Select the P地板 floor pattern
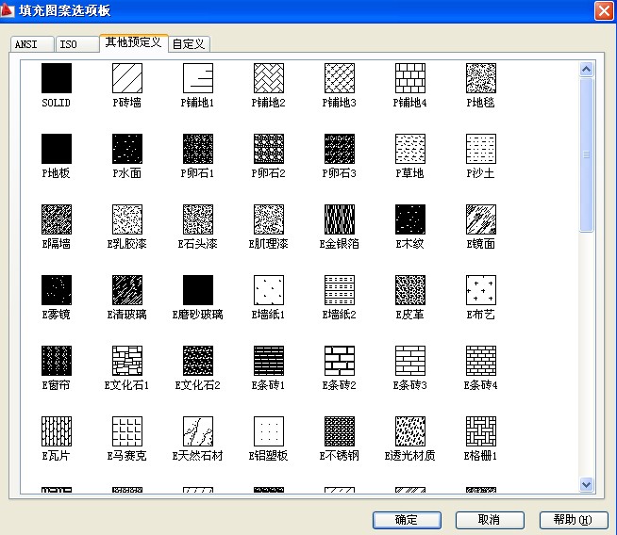This screenshot has height=535, width=617. coord(57,149)
